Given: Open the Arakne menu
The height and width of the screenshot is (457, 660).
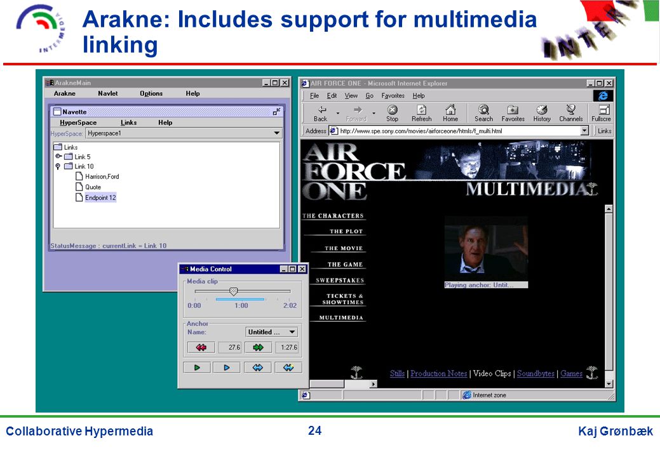Looking at the screenshot, I should pyautogui.click(x=64, y=93).
